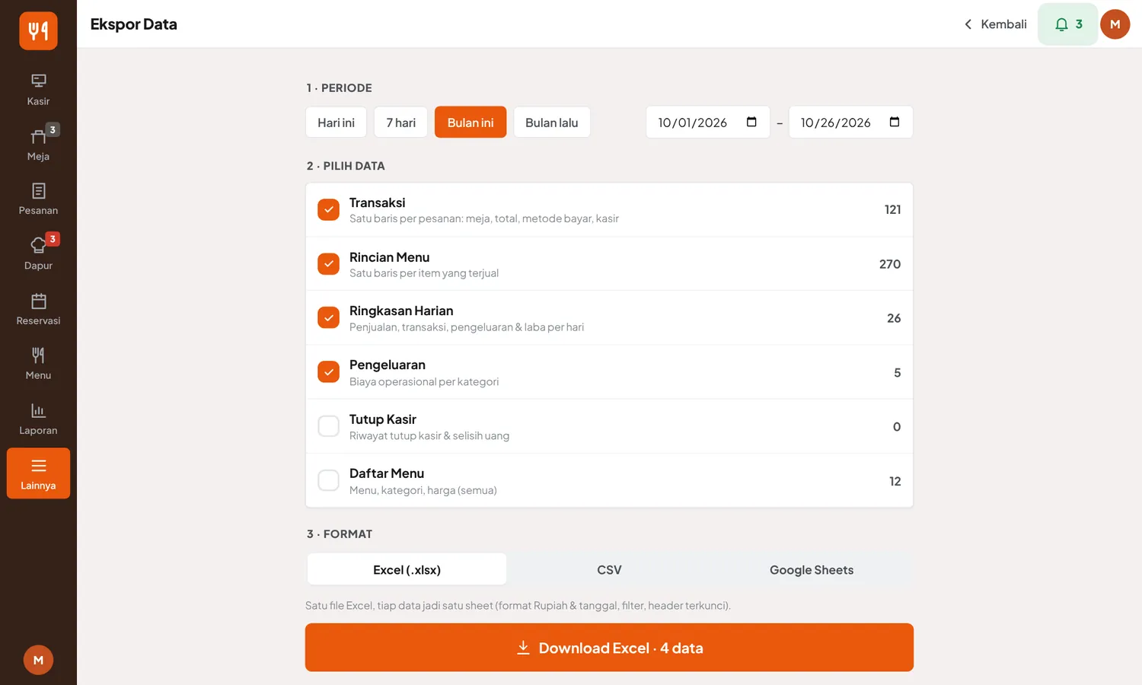
Task: Uncheck the Transaksi checkbox
Action: (x=328, y=209)
